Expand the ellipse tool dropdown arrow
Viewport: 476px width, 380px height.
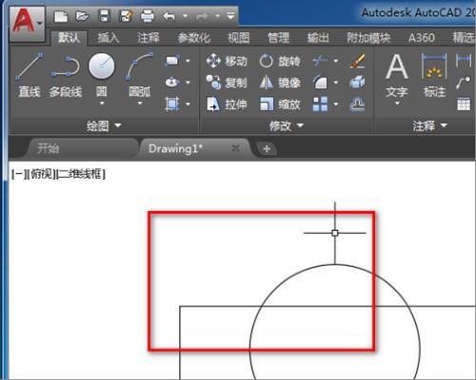point(188,82)
